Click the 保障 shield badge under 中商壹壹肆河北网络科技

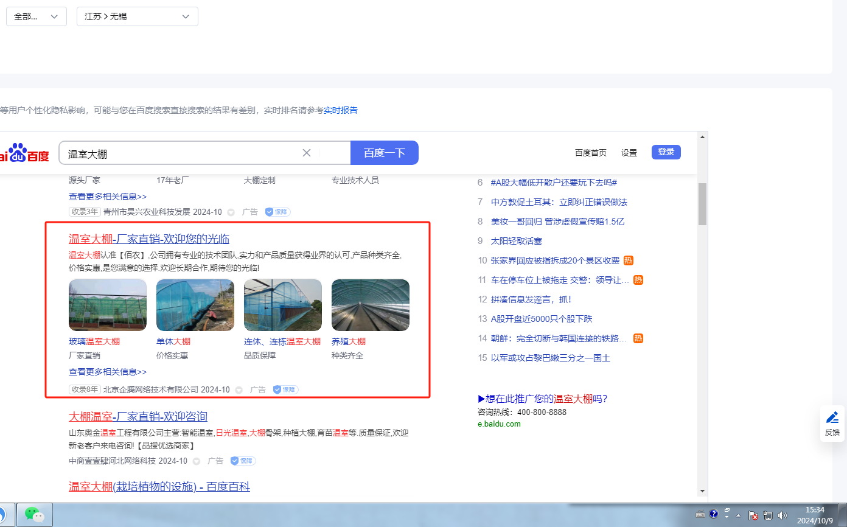tap(243, 461)
